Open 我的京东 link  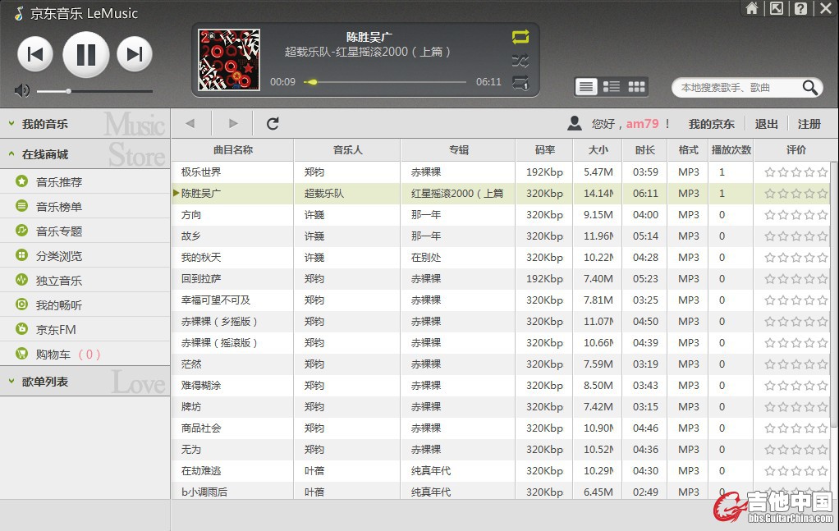tap(711, 124)
